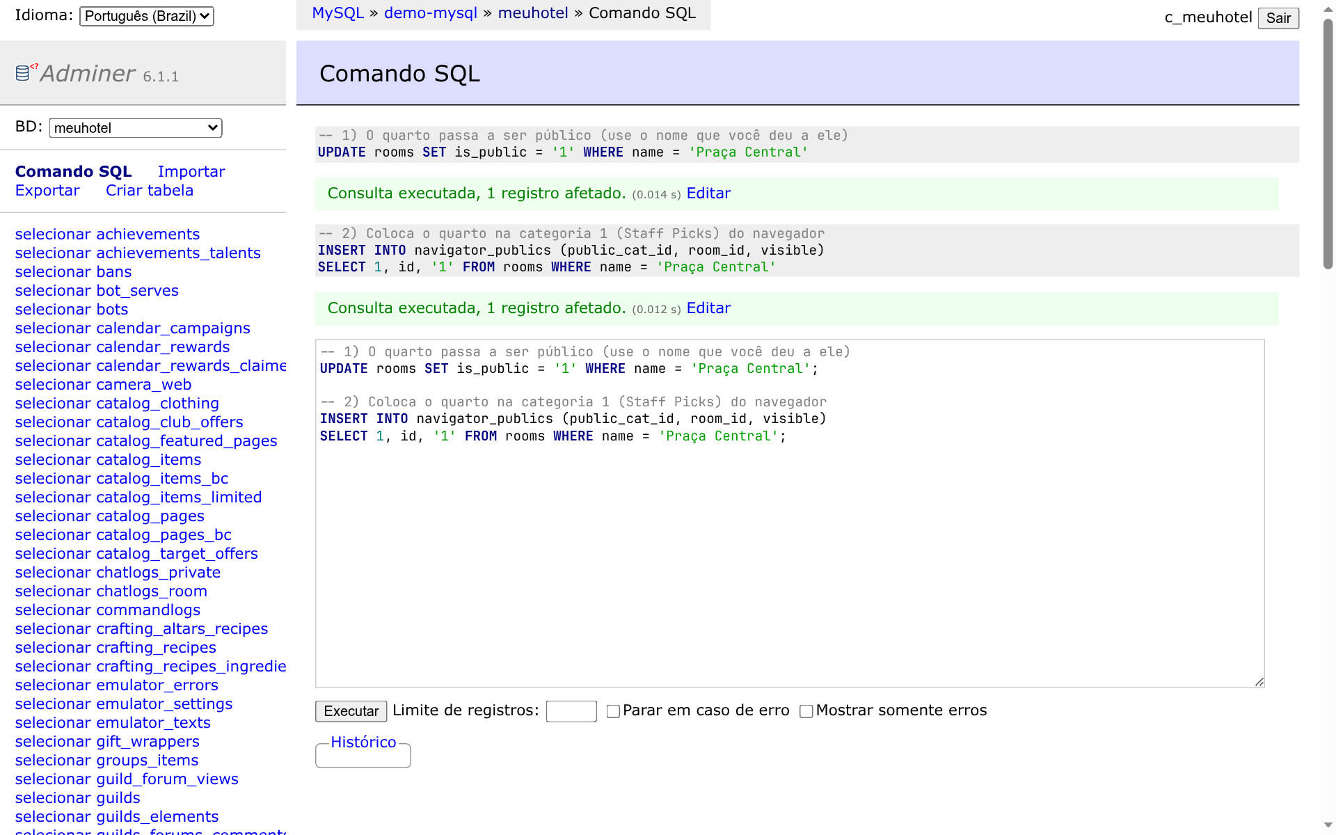The height and width of the screenshot is (835, 1336).
Task: Click the demo-mysql breadcrumb link
Action: (431, 13)
